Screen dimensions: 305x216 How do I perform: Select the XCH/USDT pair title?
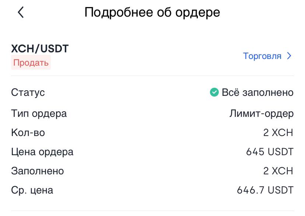coord(40,49)
